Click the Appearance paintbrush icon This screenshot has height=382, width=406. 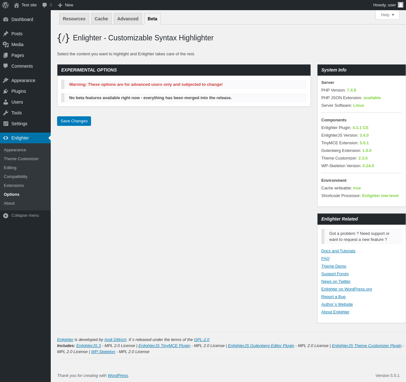[6, 80]
